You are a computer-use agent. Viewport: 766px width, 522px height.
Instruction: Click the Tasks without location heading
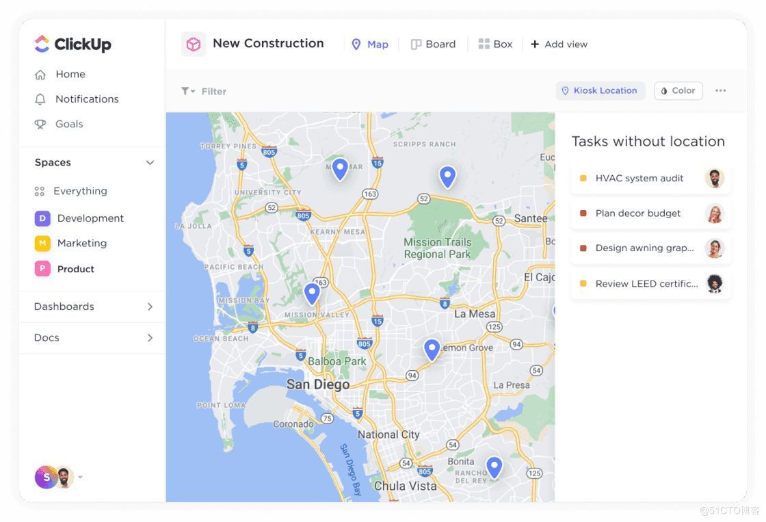click(648, 142)
